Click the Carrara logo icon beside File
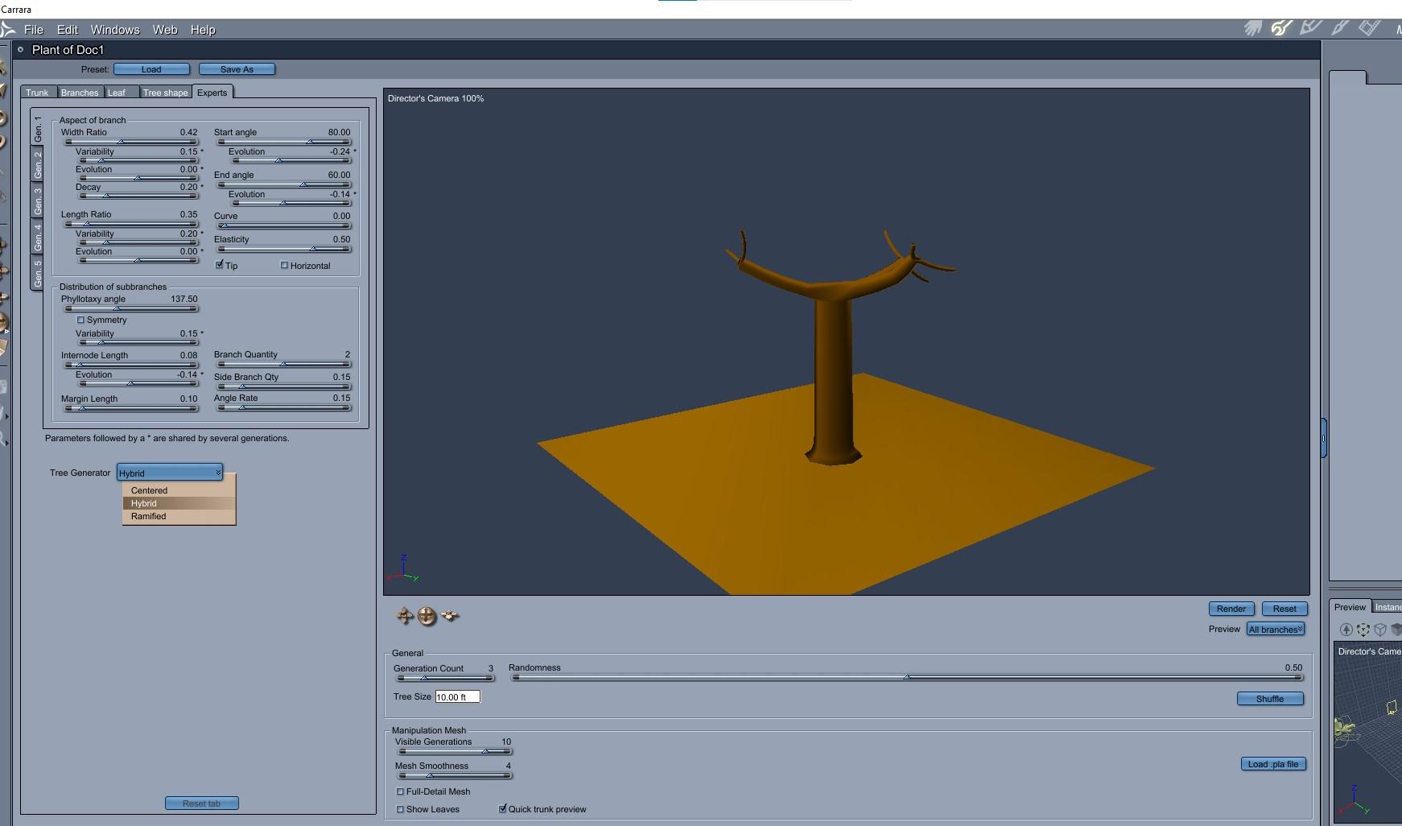Viewport: 1402px width, 826px height. 8,30
